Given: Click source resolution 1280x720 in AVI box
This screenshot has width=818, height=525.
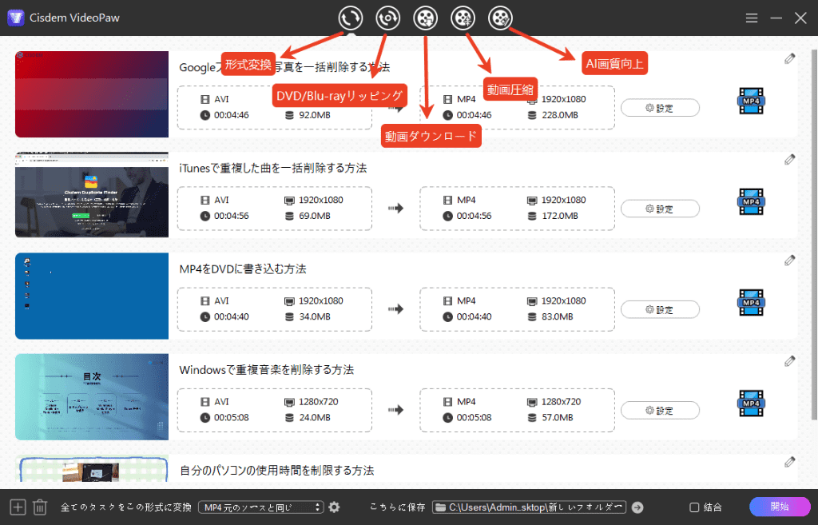Looking at the screenshot, I should pyautogui.click(x=318, y=401).
